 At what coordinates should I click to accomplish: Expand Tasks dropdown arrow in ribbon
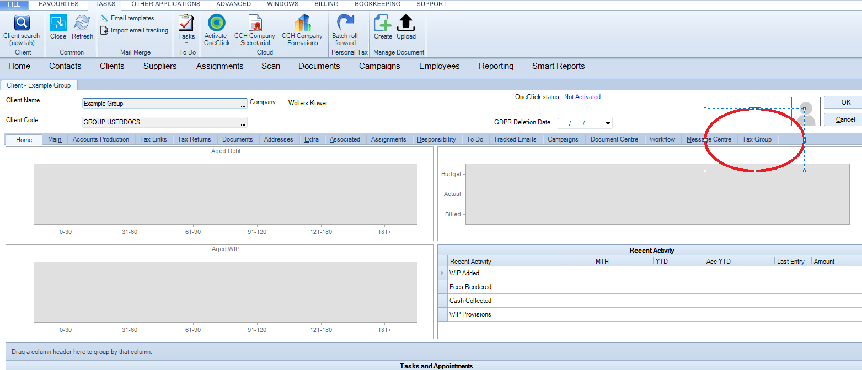186,43
